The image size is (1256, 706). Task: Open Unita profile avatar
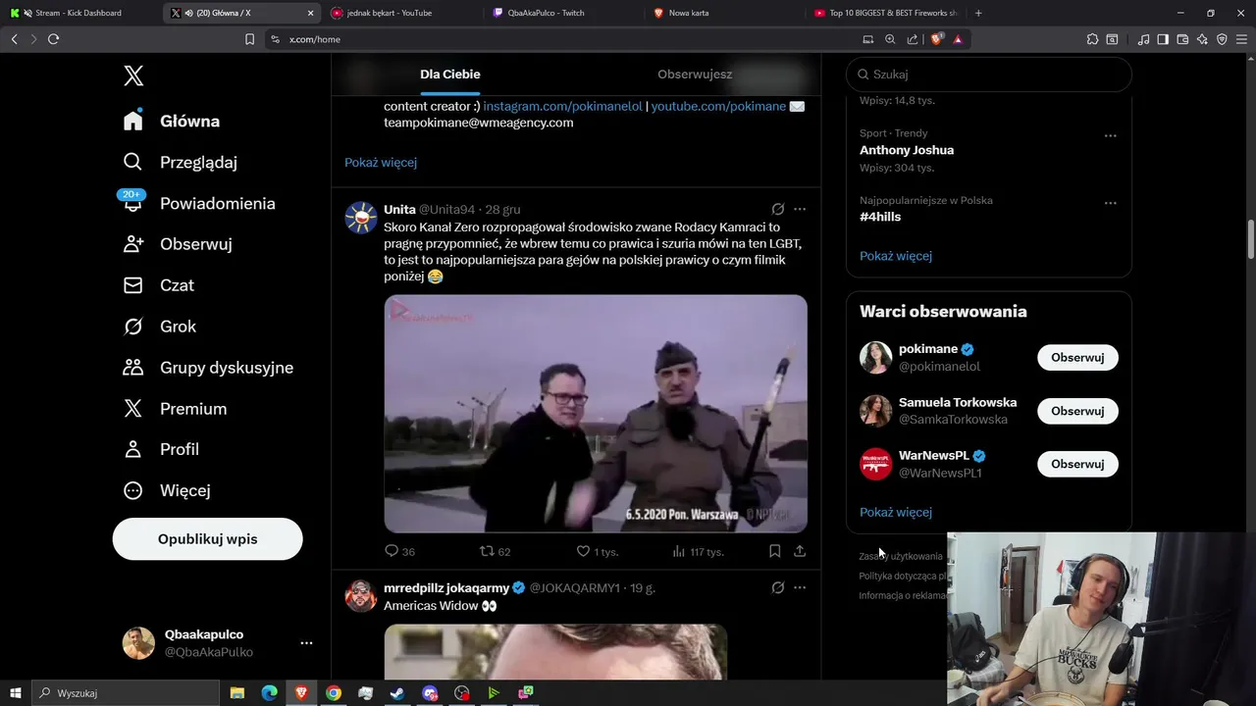tap(361, 217)
